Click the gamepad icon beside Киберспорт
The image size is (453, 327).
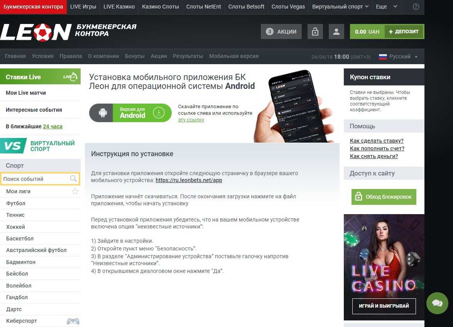pos(73,321)
